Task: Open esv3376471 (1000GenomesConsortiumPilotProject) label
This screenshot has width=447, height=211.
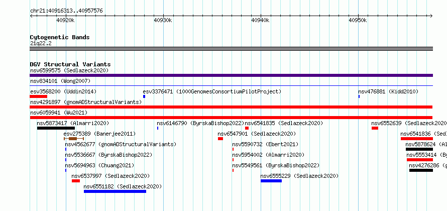Action: (x=212, y=91)
